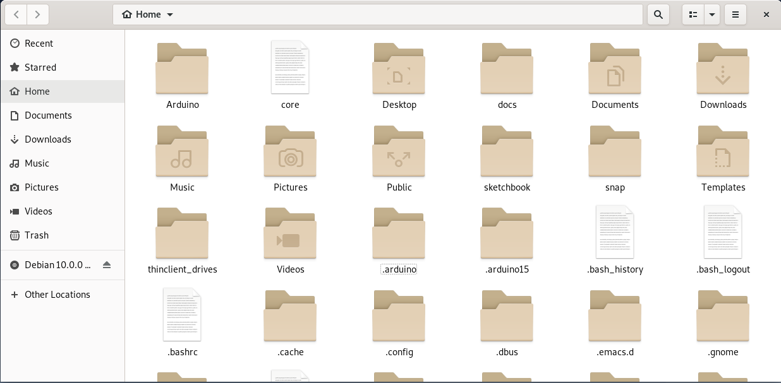The height and width of the screenshot is (383, 781).
Task: Select the Music folder icon in grid
Action: pyautogui.click(x=182, y=151)
